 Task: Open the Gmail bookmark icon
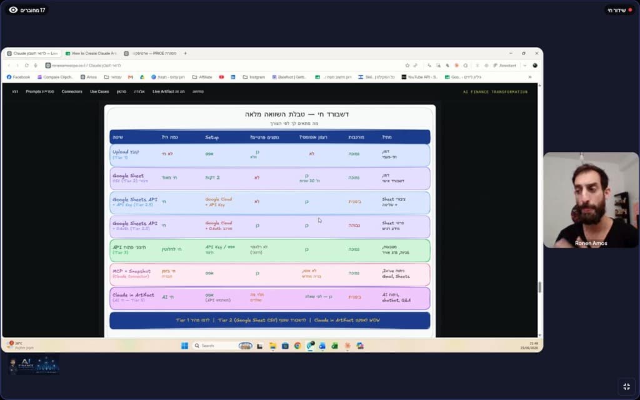131,77
